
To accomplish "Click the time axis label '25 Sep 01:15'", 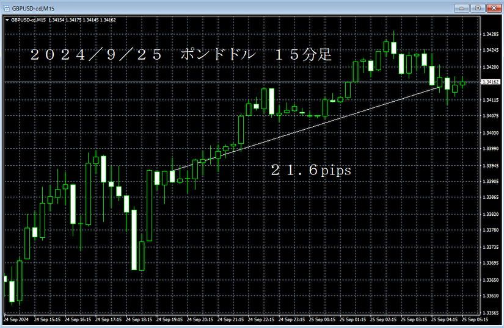I will (352, 319).
